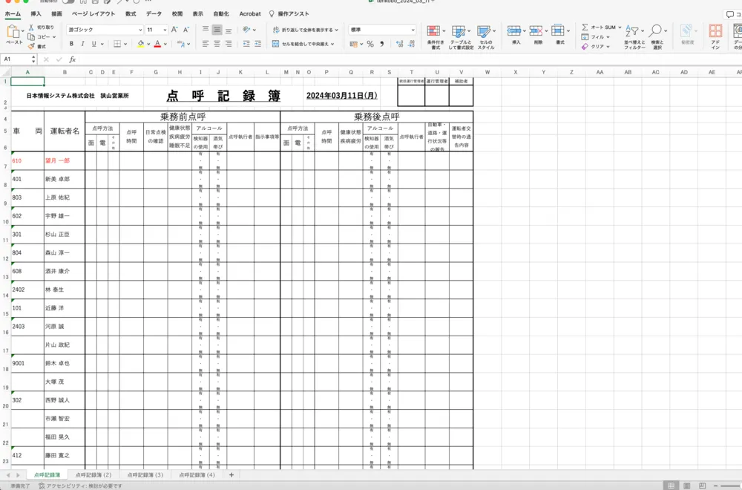Toggle bold formatting
The image size is (742, 490).
pos(70,44)
